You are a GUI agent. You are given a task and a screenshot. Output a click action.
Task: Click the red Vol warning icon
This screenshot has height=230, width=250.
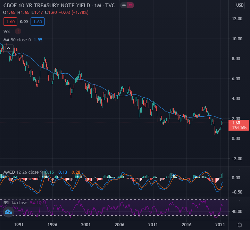(x=18, y=31)
